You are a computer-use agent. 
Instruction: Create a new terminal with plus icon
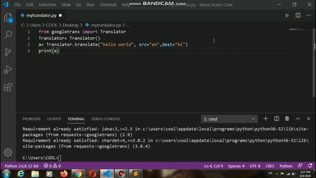click(266, 119)
